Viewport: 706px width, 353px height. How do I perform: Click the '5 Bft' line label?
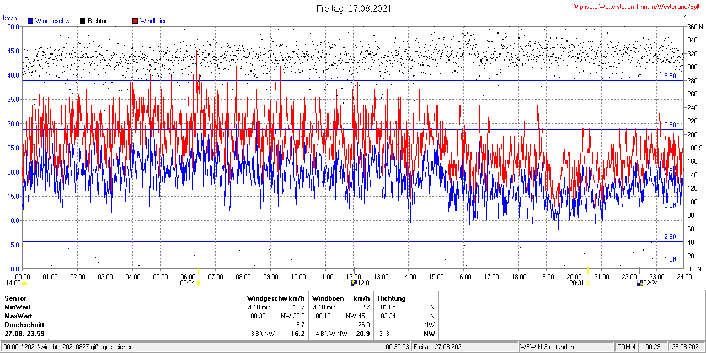pyautogui.click(x=670, y=125)
